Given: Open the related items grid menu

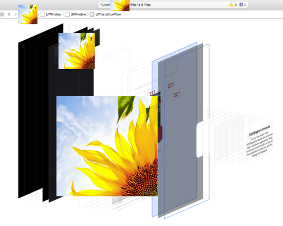Looking at the screenshot, I should pos(2,15).
